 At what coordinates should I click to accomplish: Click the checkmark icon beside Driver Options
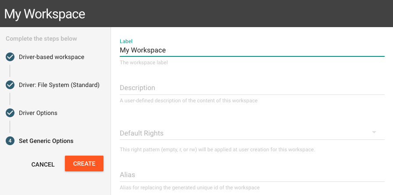point(10,113)
